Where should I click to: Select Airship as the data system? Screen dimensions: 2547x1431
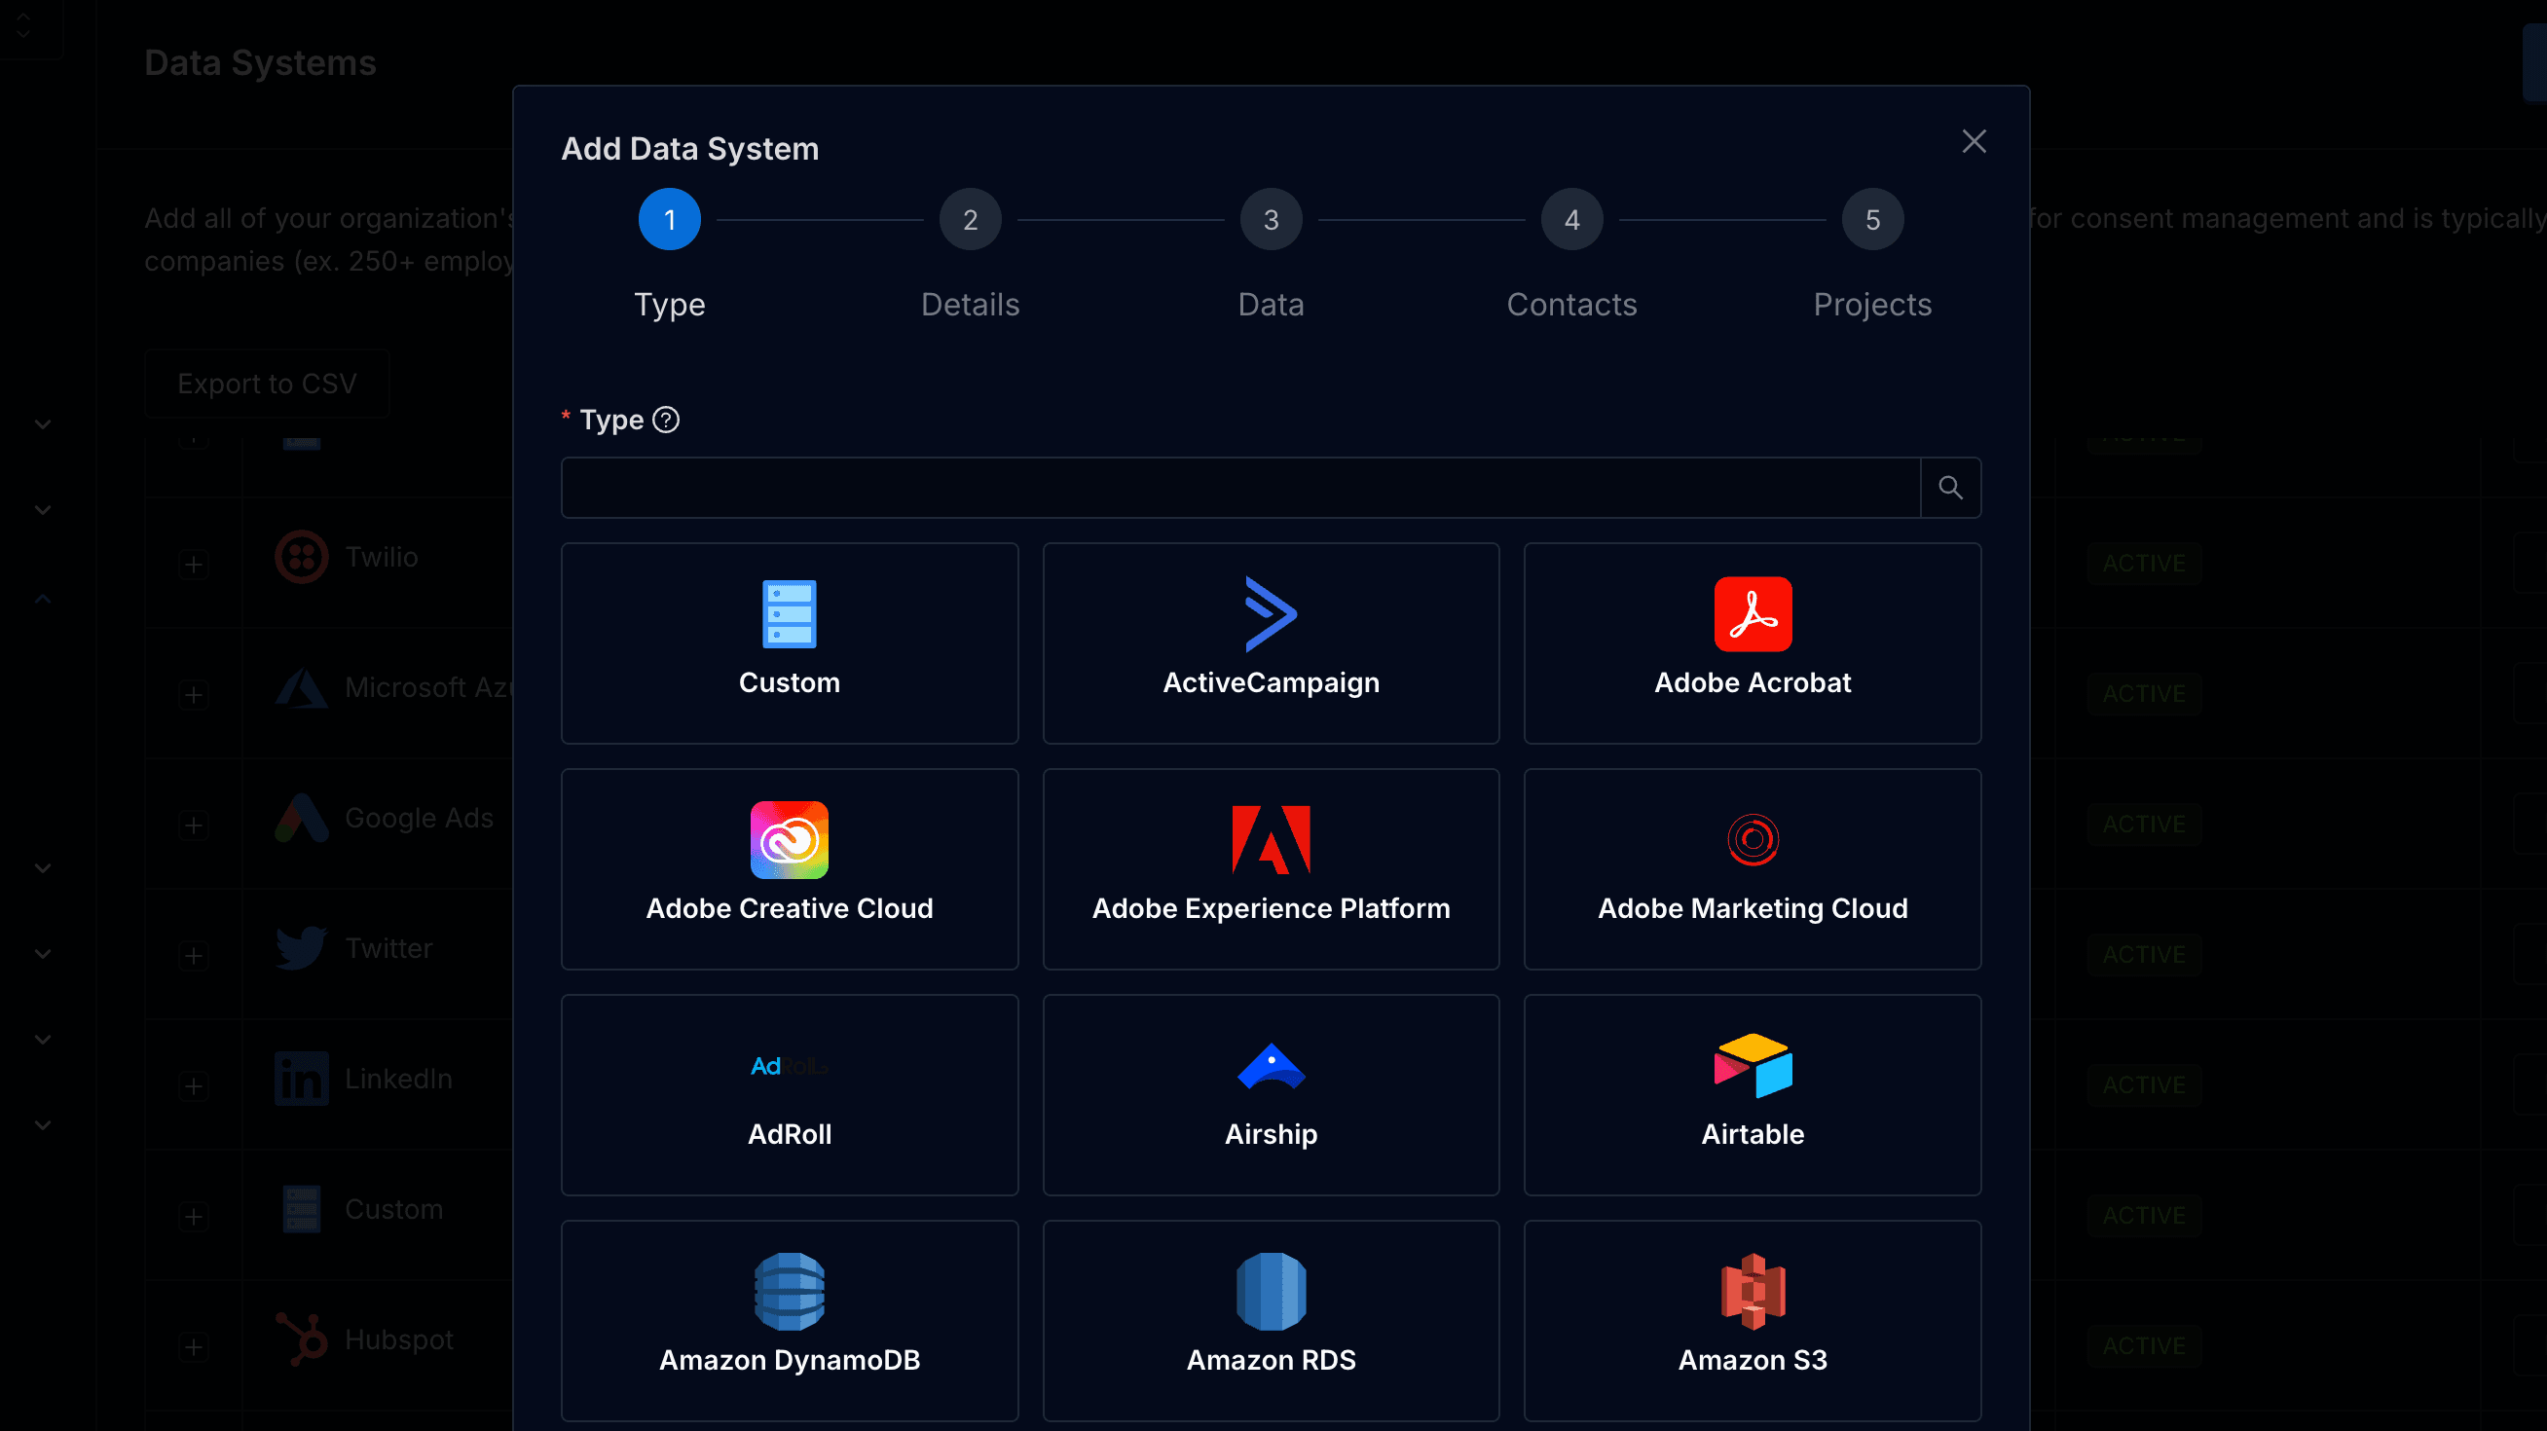click(x=1271, y=1094)
